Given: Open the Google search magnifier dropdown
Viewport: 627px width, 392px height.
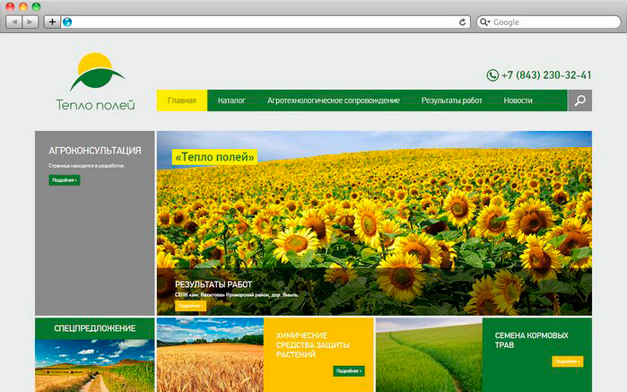Looking at the screenshot, I should tap(484, 22).
